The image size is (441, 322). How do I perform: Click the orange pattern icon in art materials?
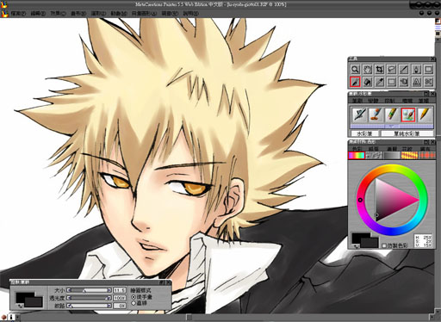pos(410,156)
